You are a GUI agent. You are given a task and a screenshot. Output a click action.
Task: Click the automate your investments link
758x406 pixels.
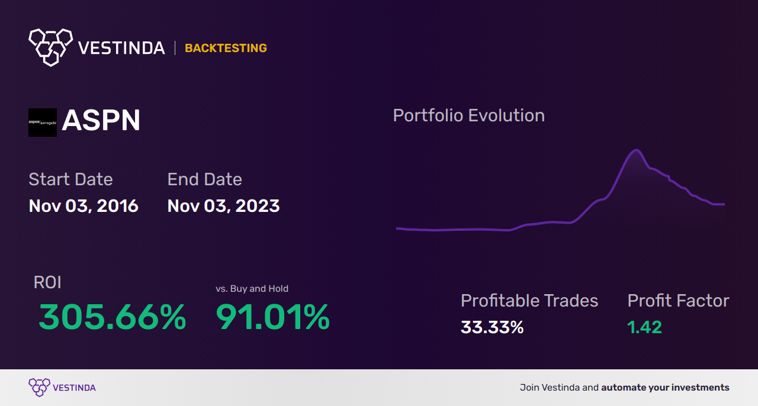coord(665,388)
